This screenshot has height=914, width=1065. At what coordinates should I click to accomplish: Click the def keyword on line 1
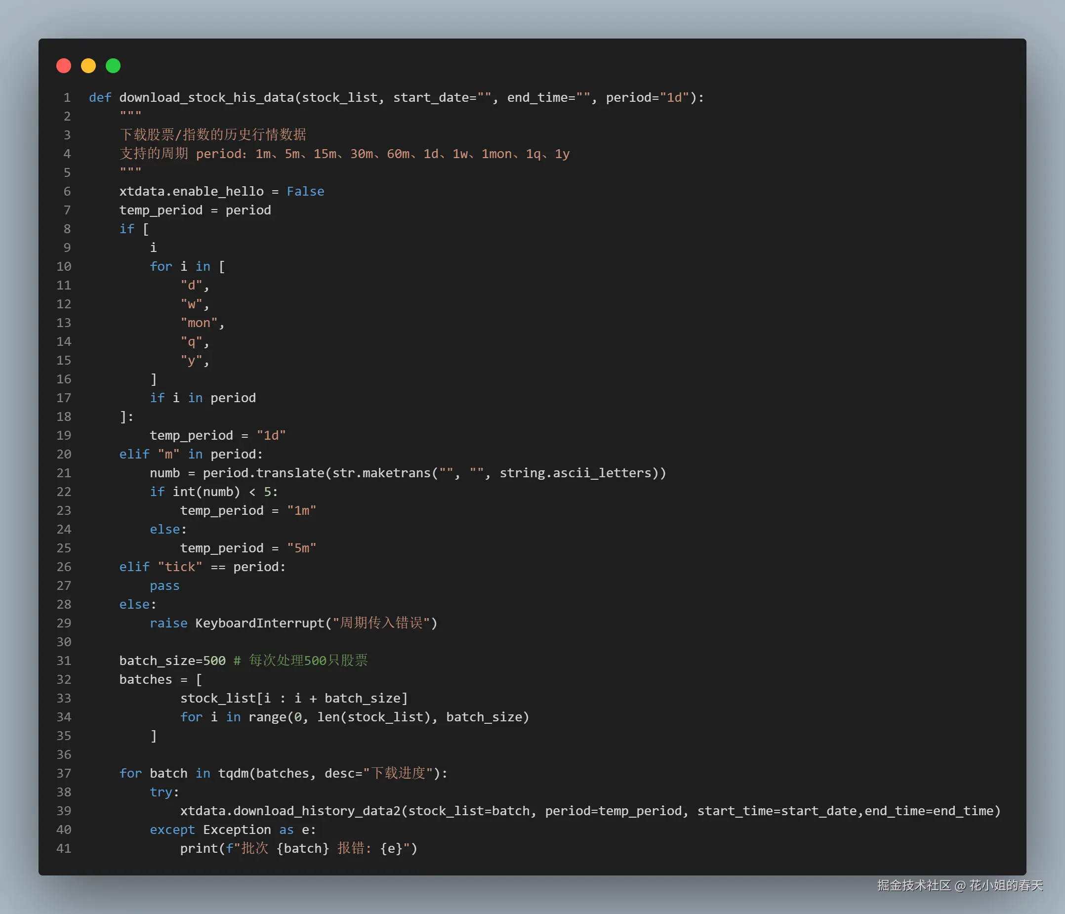click(100, 98)
